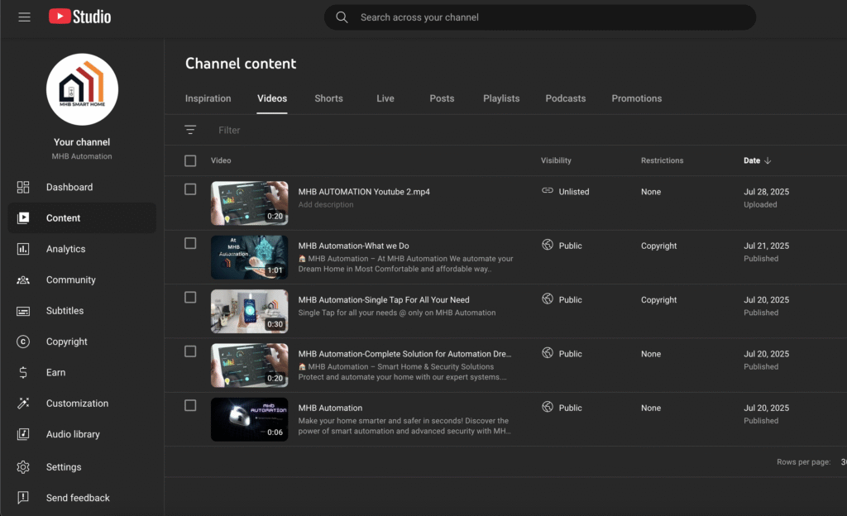The width and height of the screenshot is (847, 516).
Task: Open the hamburger navigation menu
Action: (24, 17)
